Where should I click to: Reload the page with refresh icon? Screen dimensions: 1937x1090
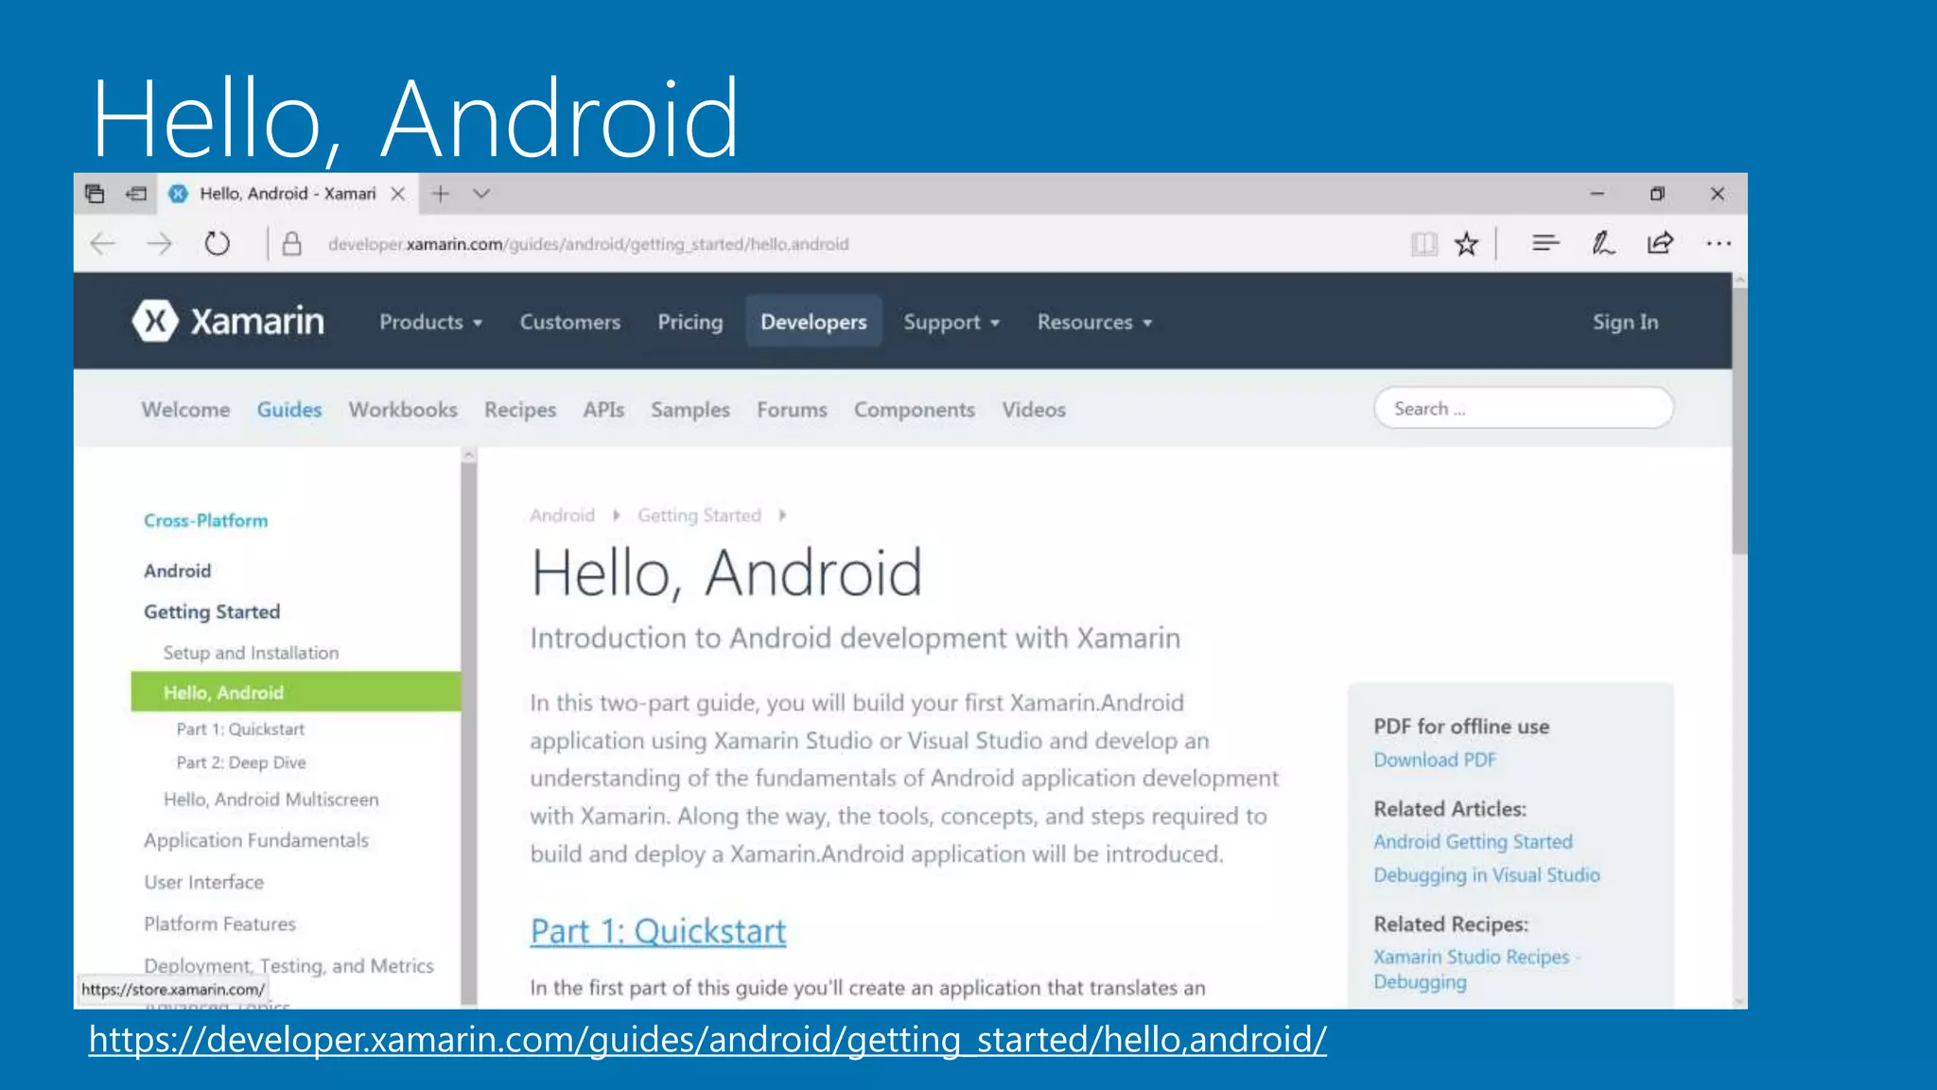[x=217, y=244]
